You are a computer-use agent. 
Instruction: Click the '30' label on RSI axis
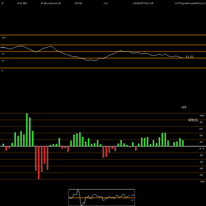3,61
